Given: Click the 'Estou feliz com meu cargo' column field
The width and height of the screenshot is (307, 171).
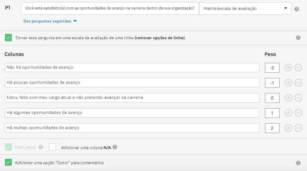Looking at the screenshot, I should (132, 97).
